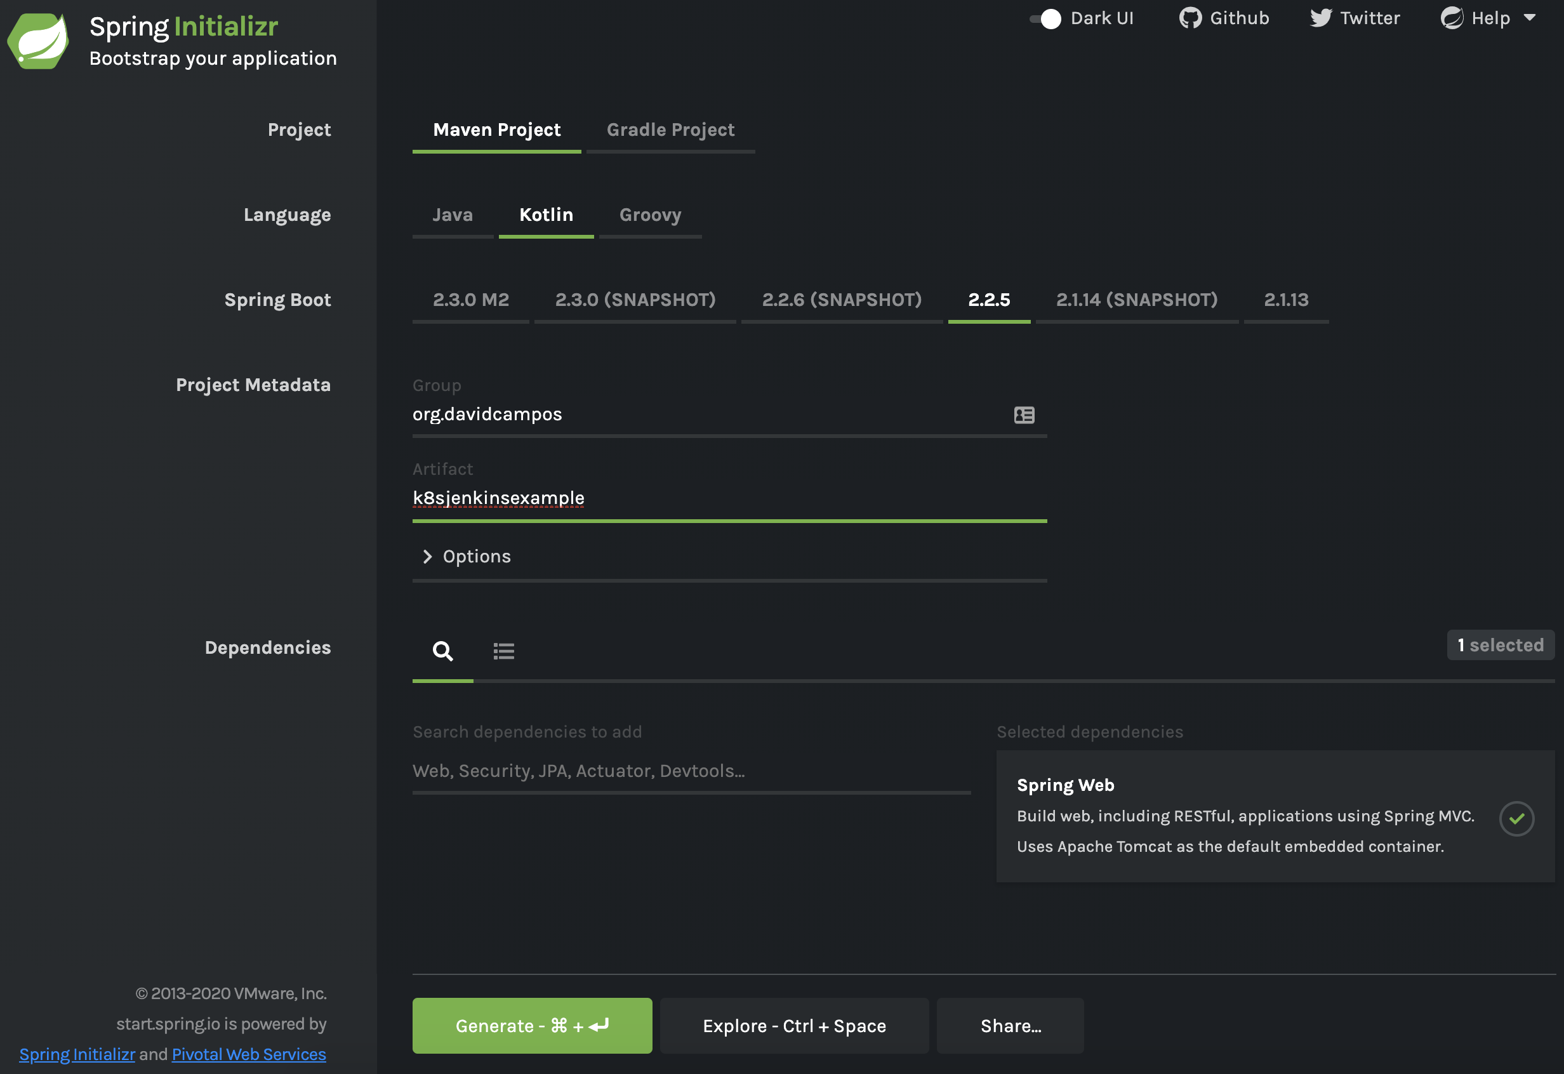Select Java as the language
The width and height of the screenshot is (1564, 1074).
point(453,214)
